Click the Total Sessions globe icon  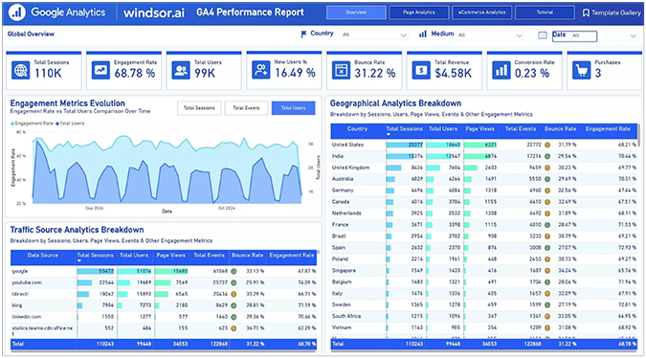pos(21,70)
